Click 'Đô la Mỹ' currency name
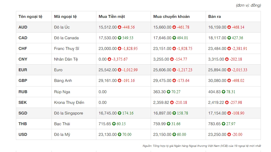Screen dimensions: 271x152 point(62,135)
